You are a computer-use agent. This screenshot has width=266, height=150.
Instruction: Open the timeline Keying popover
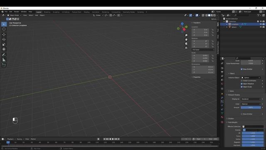[x=20, y=139]
